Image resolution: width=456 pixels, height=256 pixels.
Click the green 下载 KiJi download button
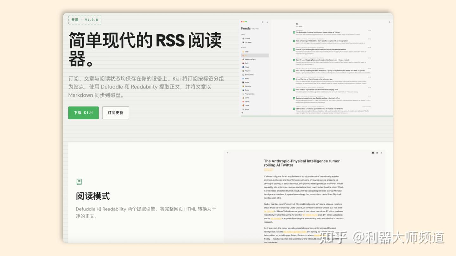tap(83, 113)
